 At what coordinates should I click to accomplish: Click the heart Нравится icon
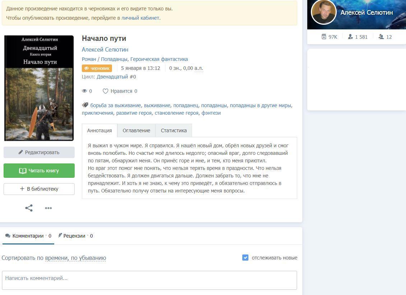click(x=106, y=91)
